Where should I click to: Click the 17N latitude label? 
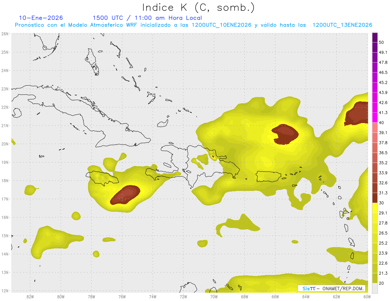click(x=5, y=199)
